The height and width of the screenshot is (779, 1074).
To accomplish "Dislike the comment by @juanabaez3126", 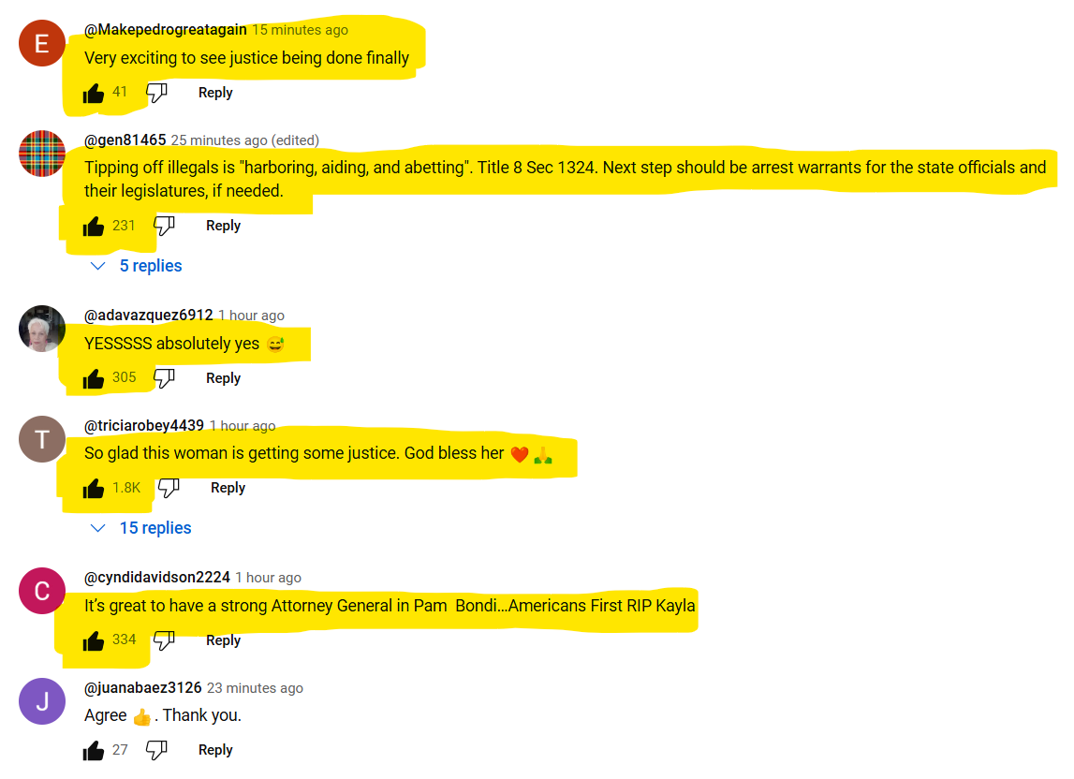I will [x=157, y=750].
